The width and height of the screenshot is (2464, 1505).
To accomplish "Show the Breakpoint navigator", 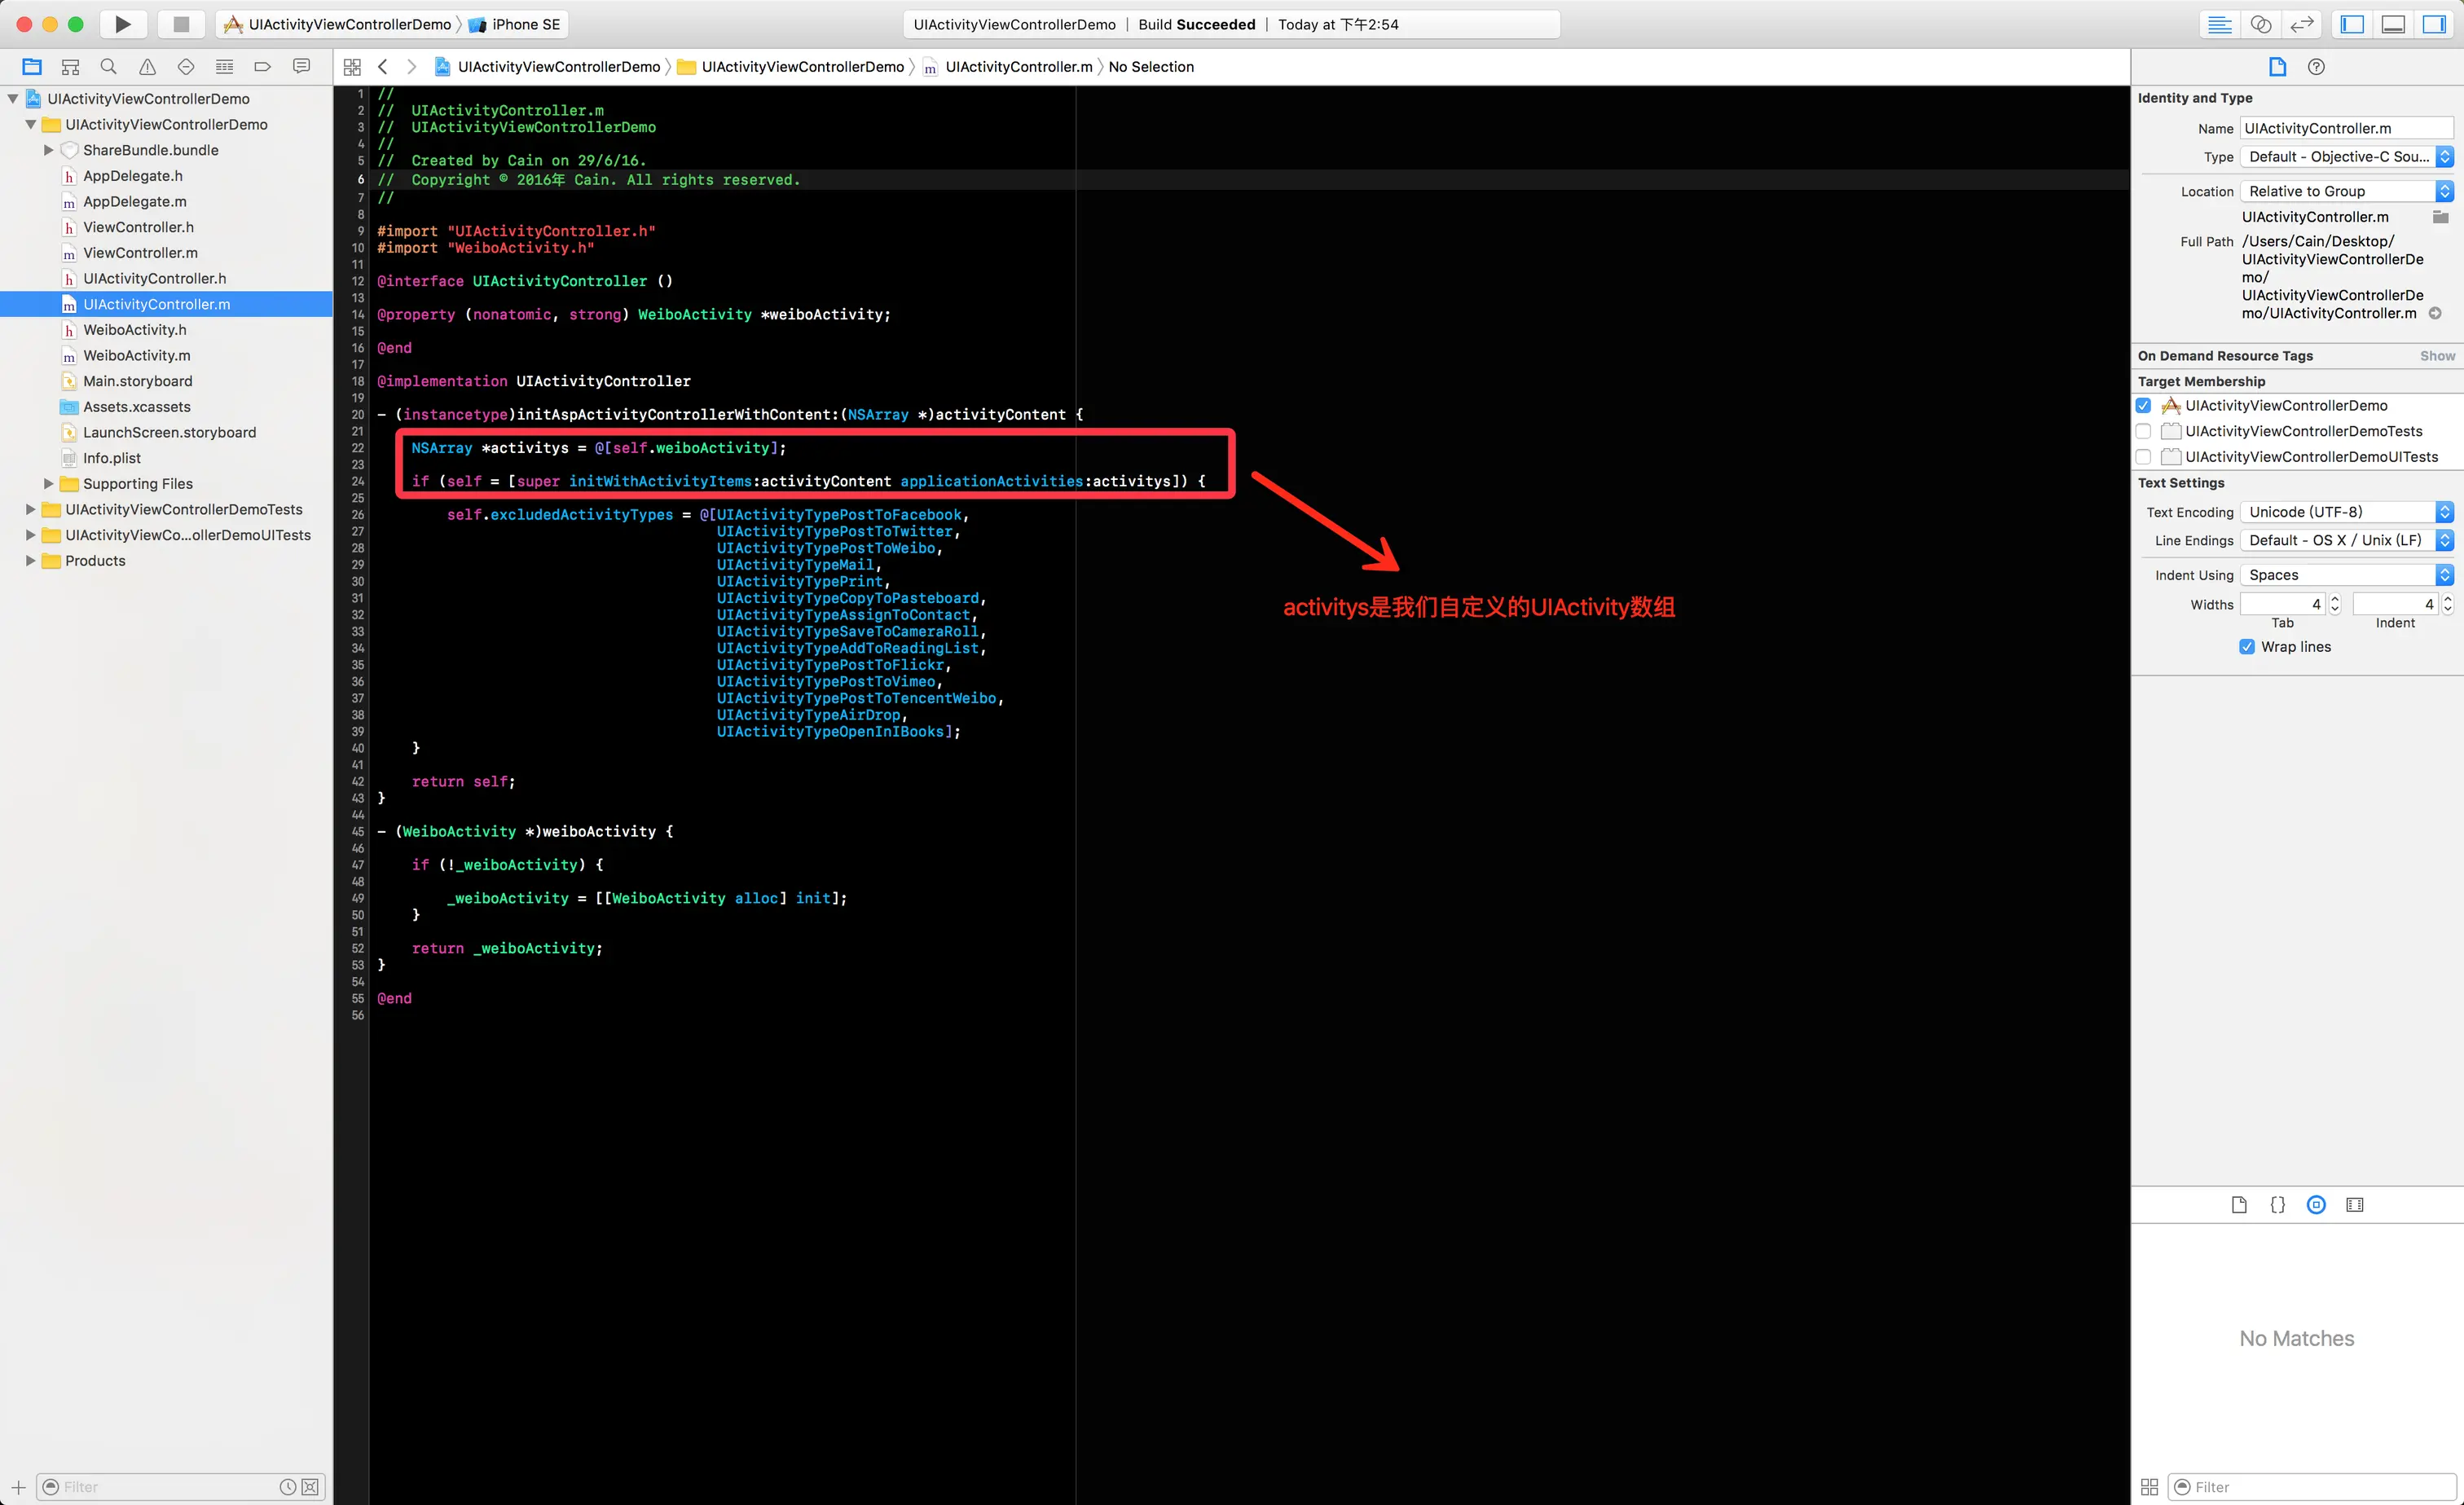I will [x=263, y=67].
